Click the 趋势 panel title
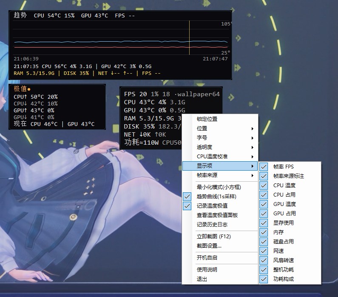 pyautogui.click(x=20, y=15)
